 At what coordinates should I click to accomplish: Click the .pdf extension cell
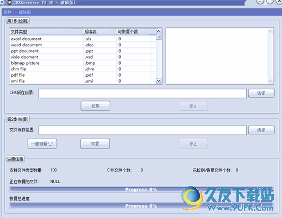[89, 75]
